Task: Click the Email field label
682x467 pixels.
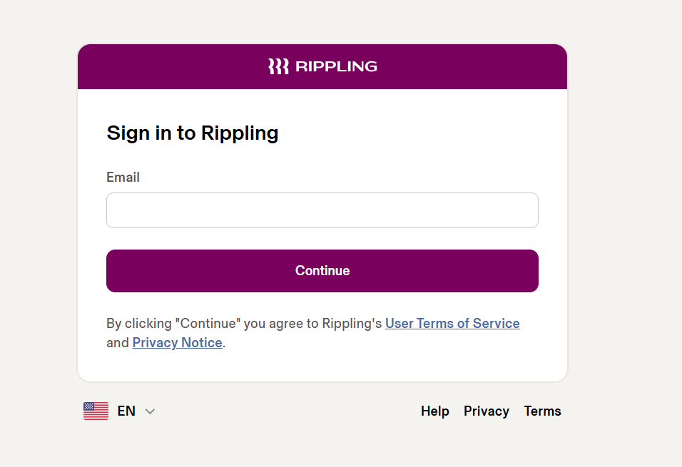Action: pos(123,177)
